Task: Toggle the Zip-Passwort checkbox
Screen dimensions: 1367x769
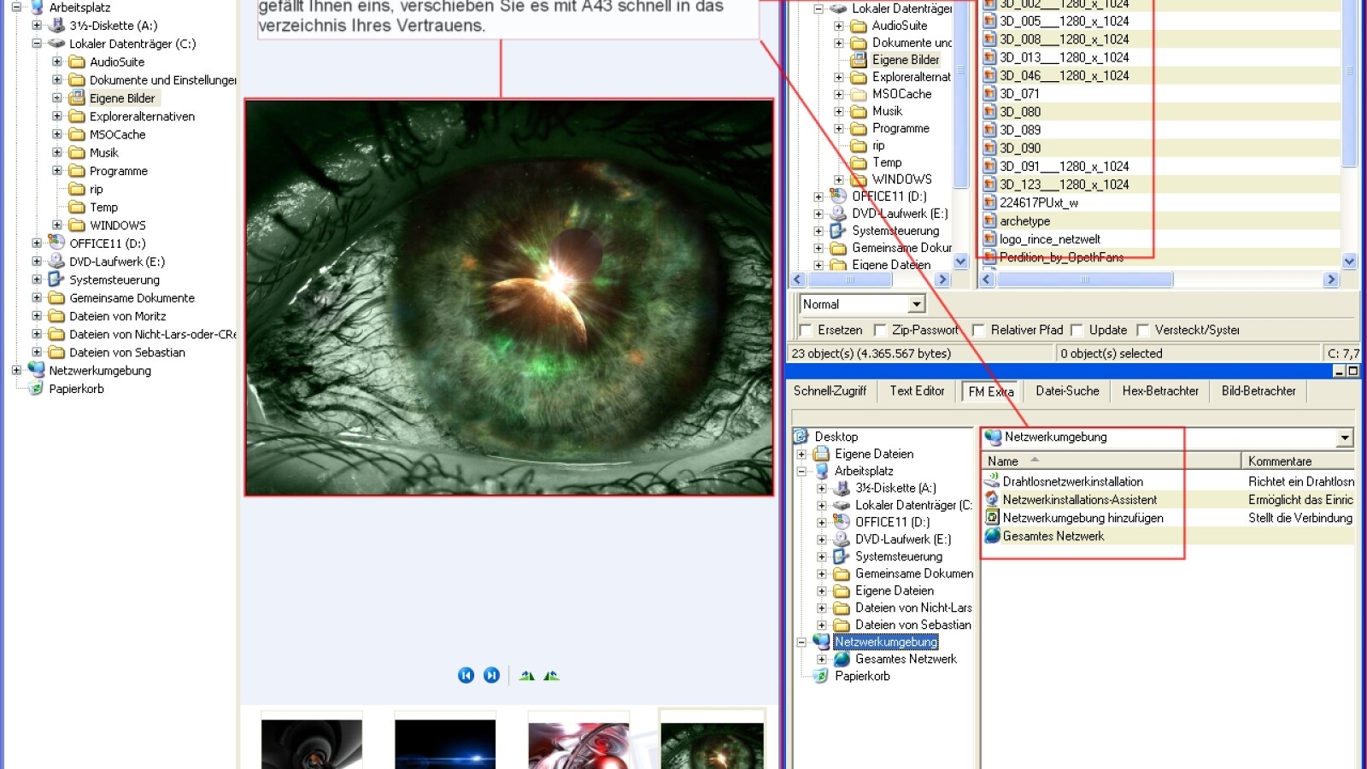Action: pyautogui.click(x=879, y=330)
